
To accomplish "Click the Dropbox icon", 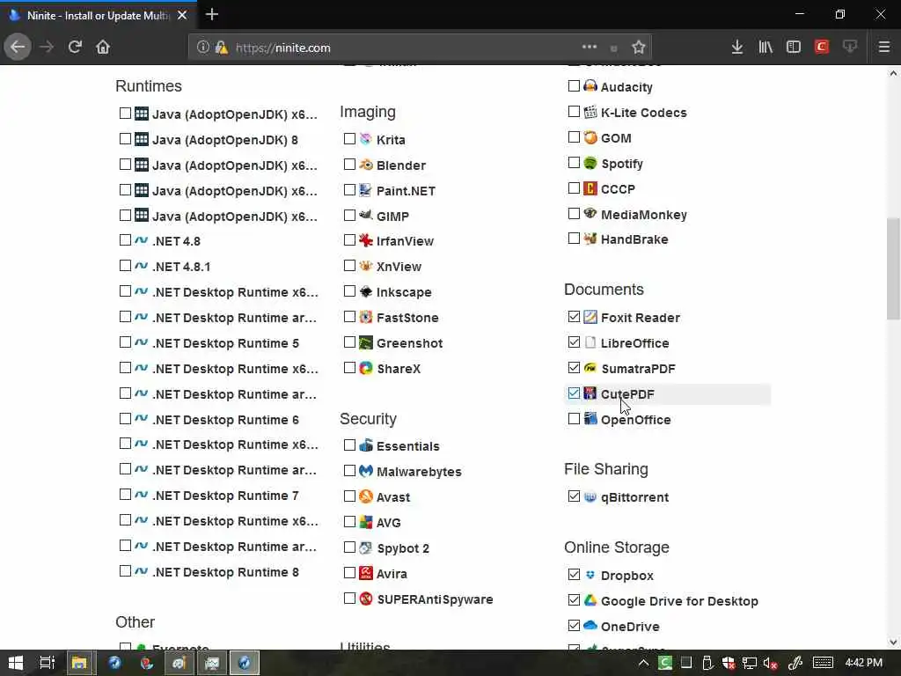I will (590, 575).
